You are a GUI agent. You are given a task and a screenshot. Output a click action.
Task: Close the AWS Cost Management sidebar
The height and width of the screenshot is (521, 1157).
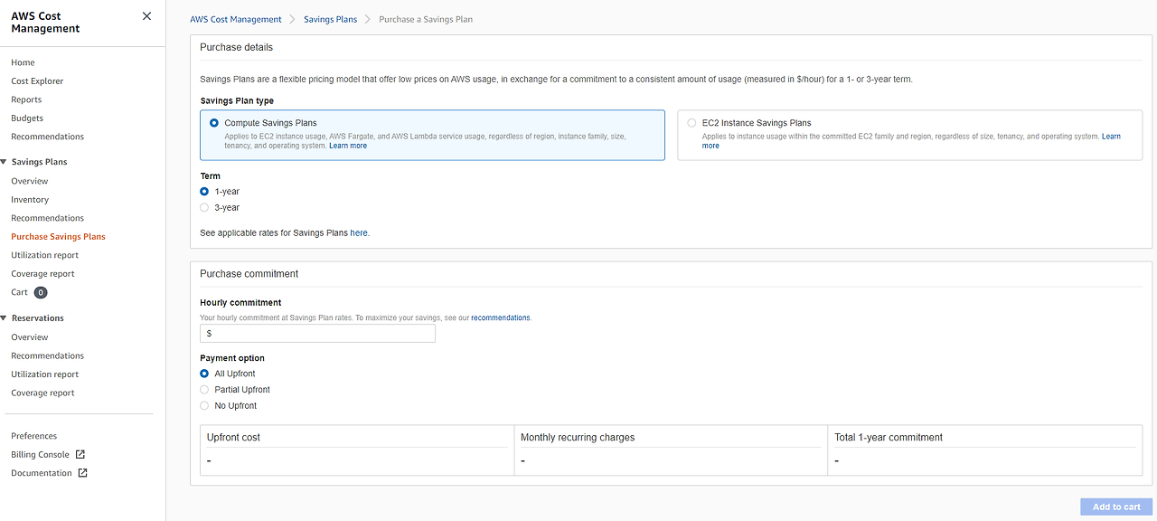tap(147, 16)
